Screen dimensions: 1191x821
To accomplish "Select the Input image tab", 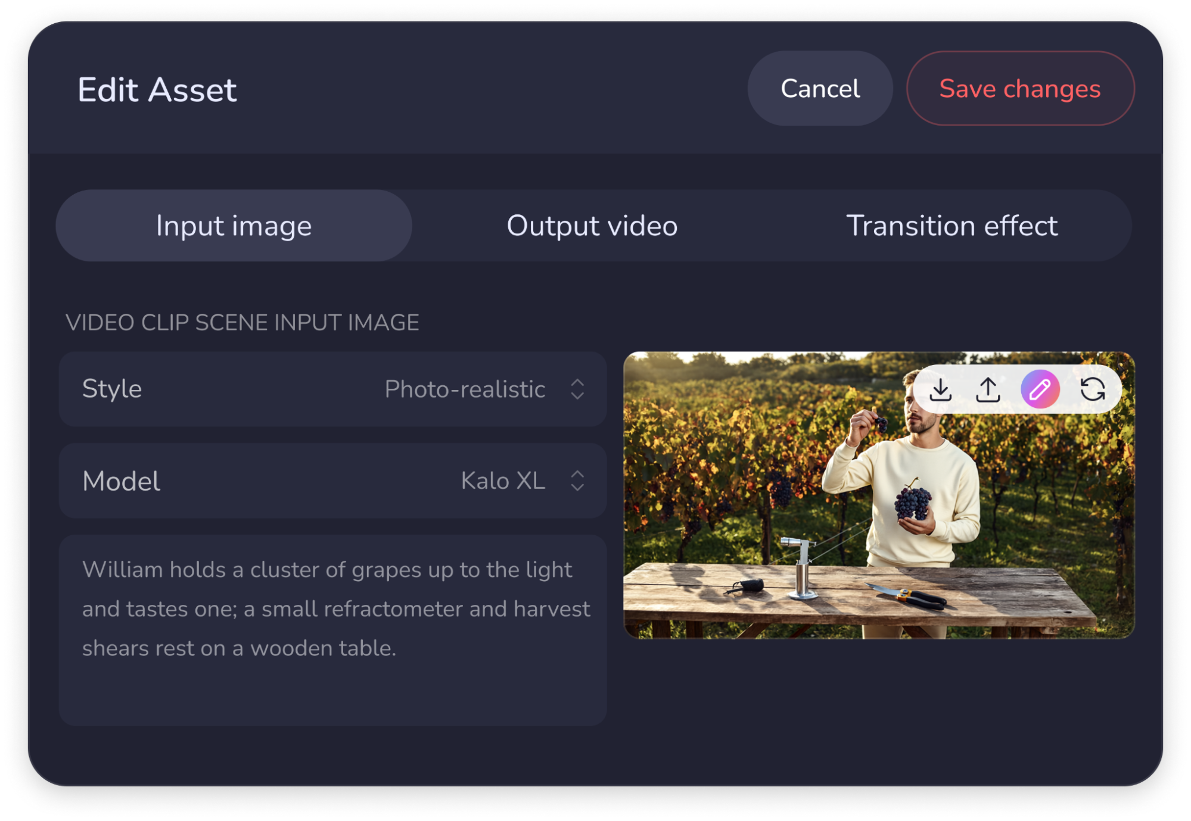I will click(x=234, y=226).
